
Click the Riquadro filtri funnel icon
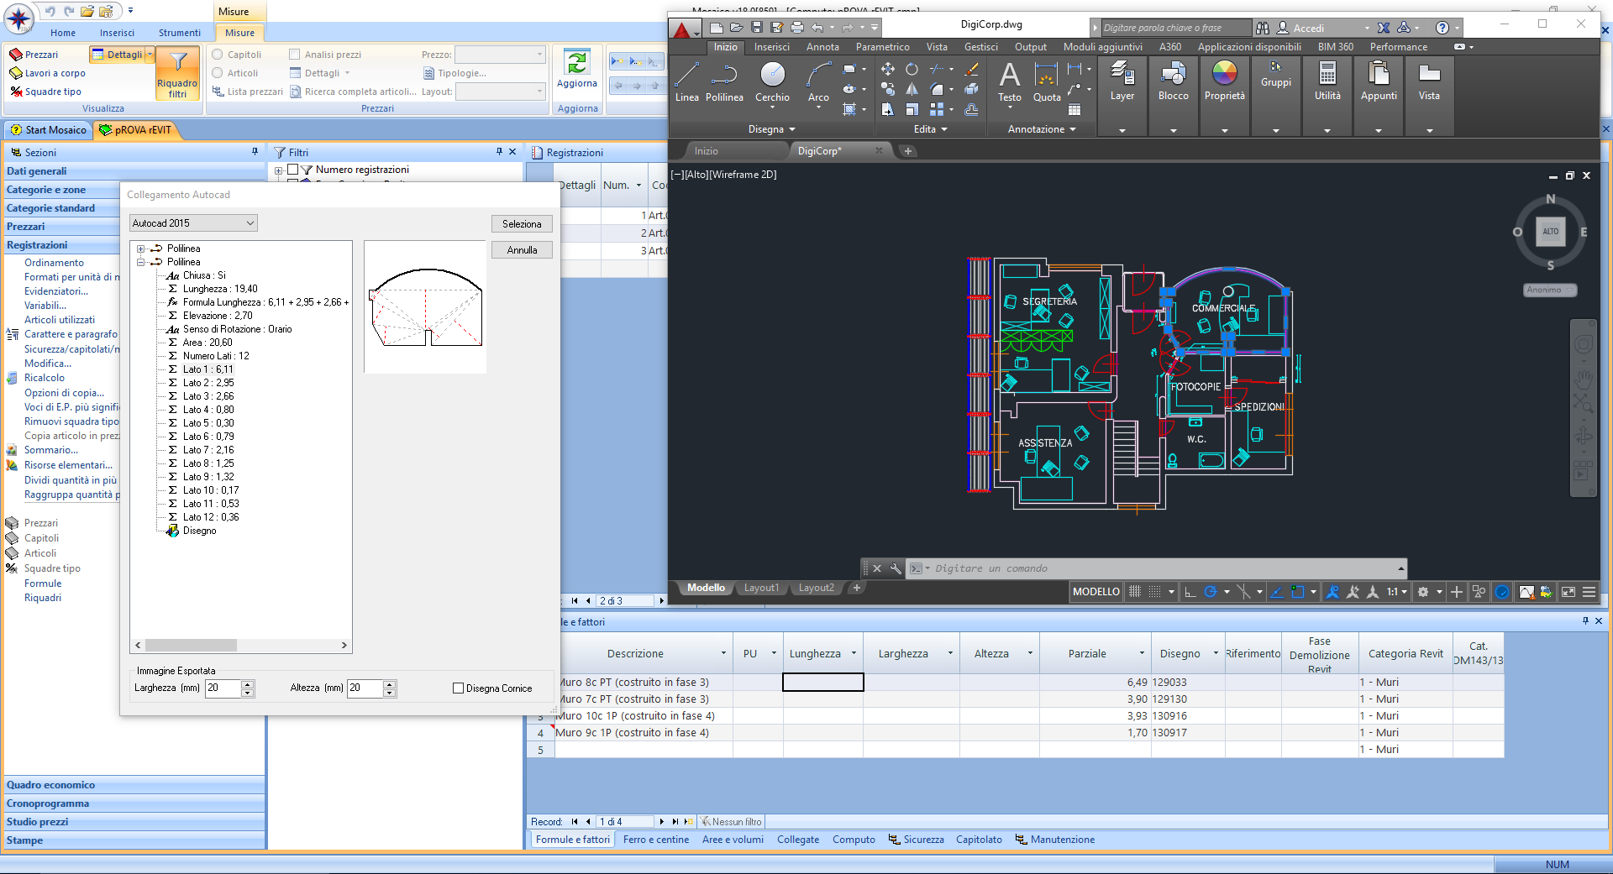(x=178, y=62)
